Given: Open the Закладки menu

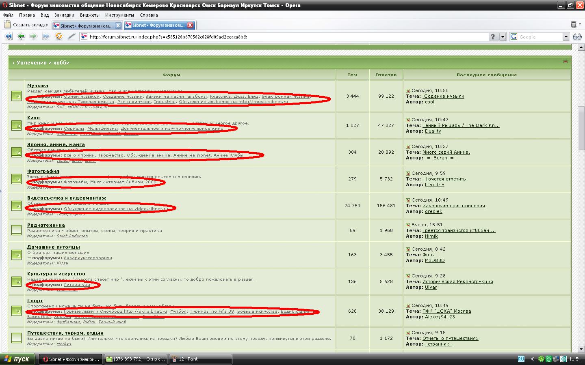Looking at the screenshot, I should pyautogui.click(x=64, y=15).
